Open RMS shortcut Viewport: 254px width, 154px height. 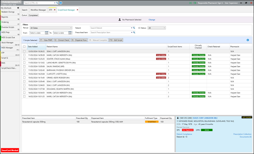pyautogui.click(x=10, y=64)
